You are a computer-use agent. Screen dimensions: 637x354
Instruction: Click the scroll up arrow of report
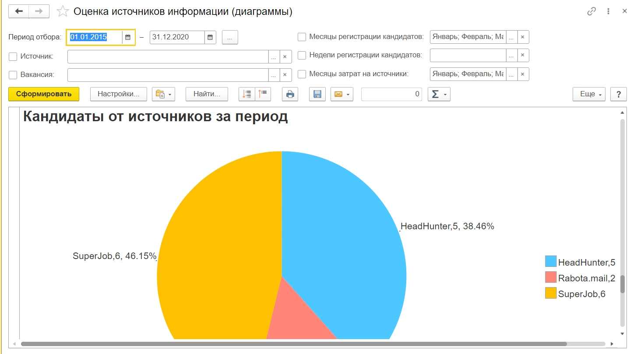coord(622,112)
